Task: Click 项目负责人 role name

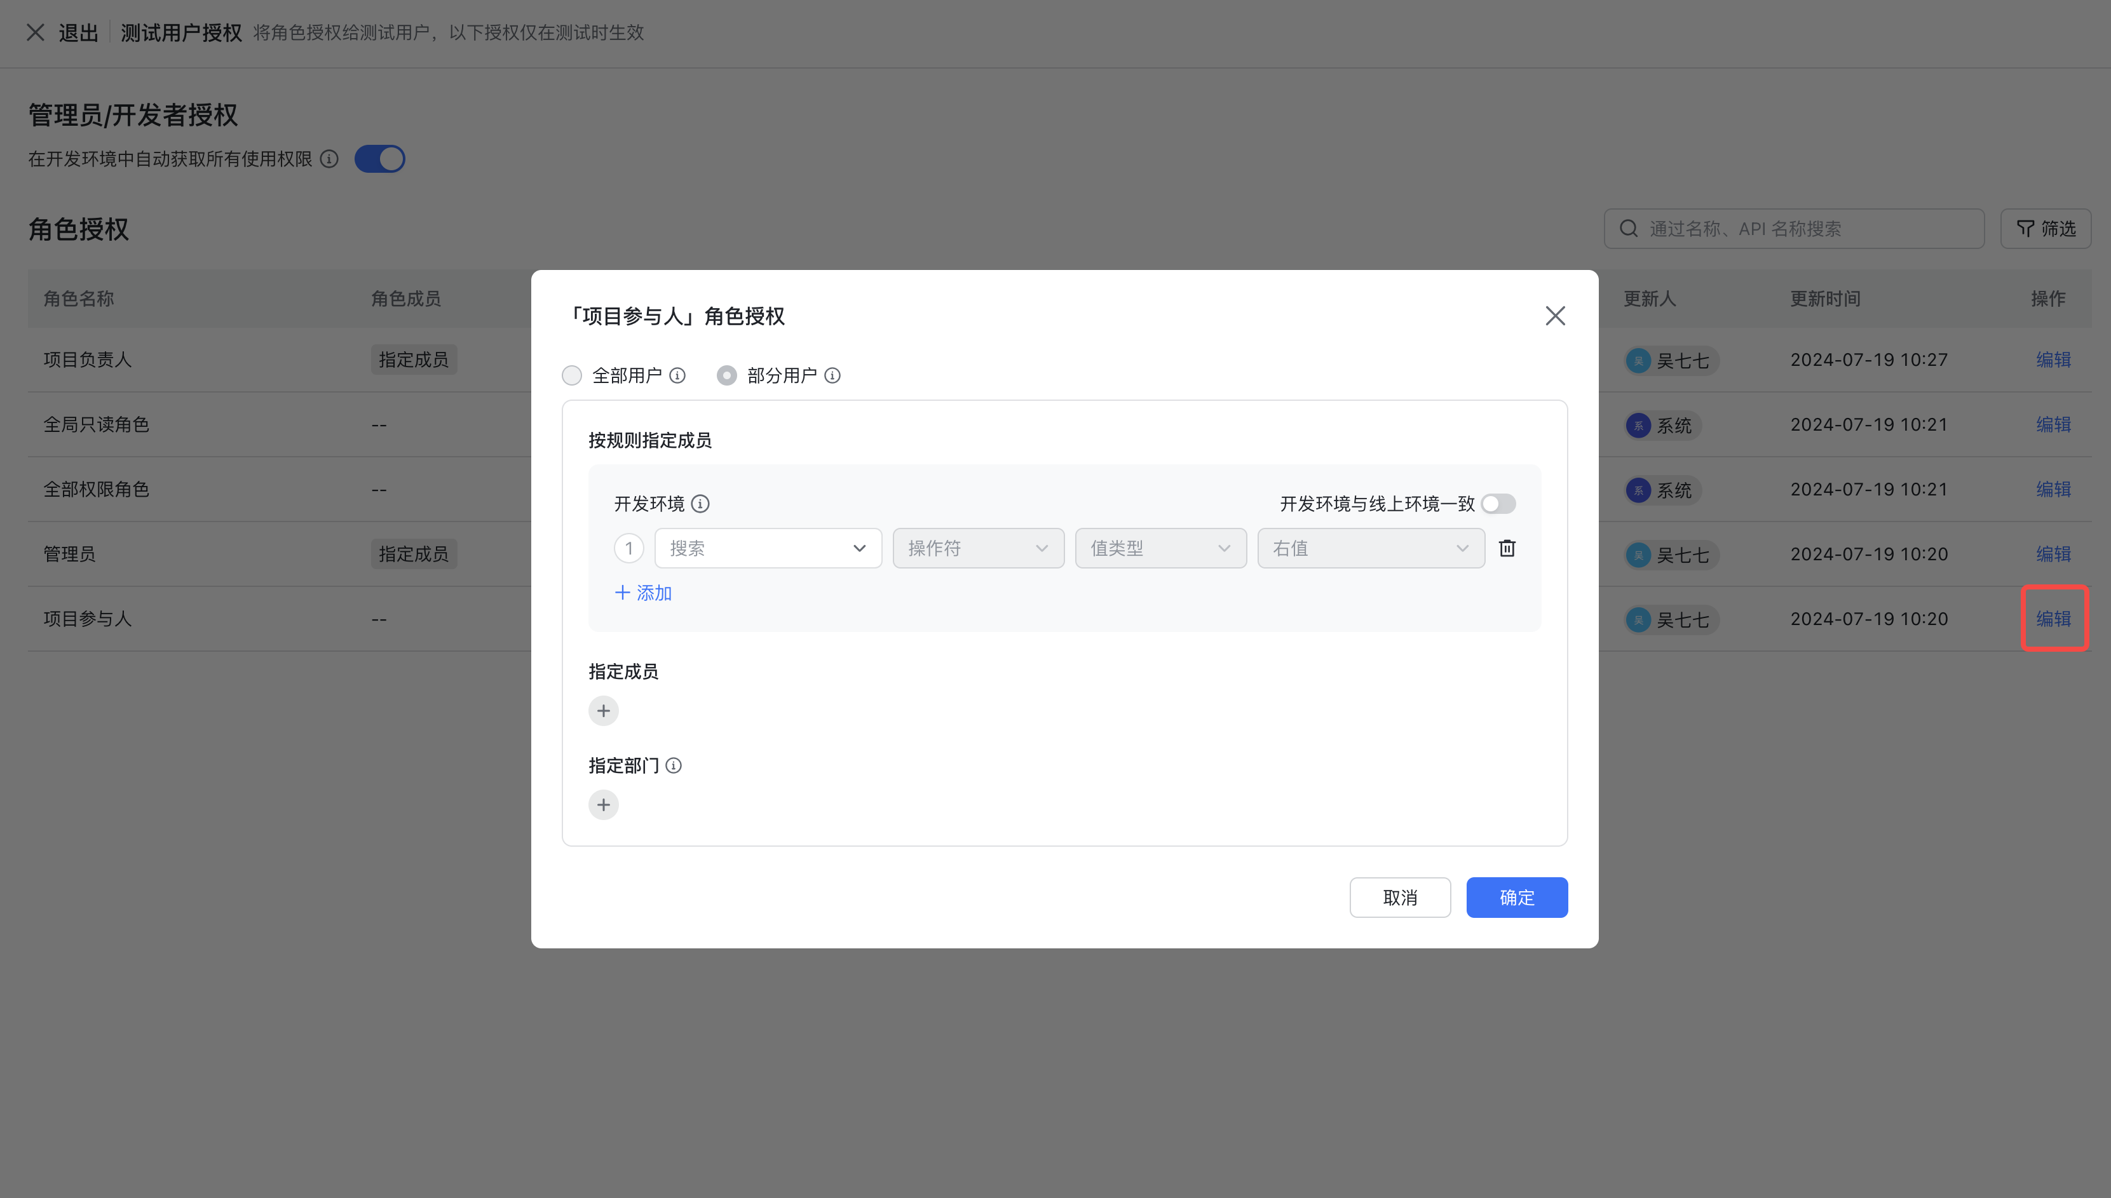Action: click(x=87, y=360)
